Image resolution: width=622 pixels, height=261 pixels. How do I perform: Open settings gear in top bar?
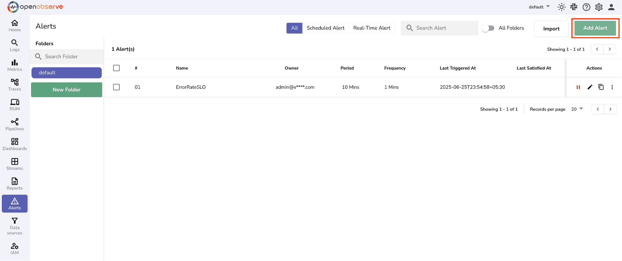pos(599,7)
